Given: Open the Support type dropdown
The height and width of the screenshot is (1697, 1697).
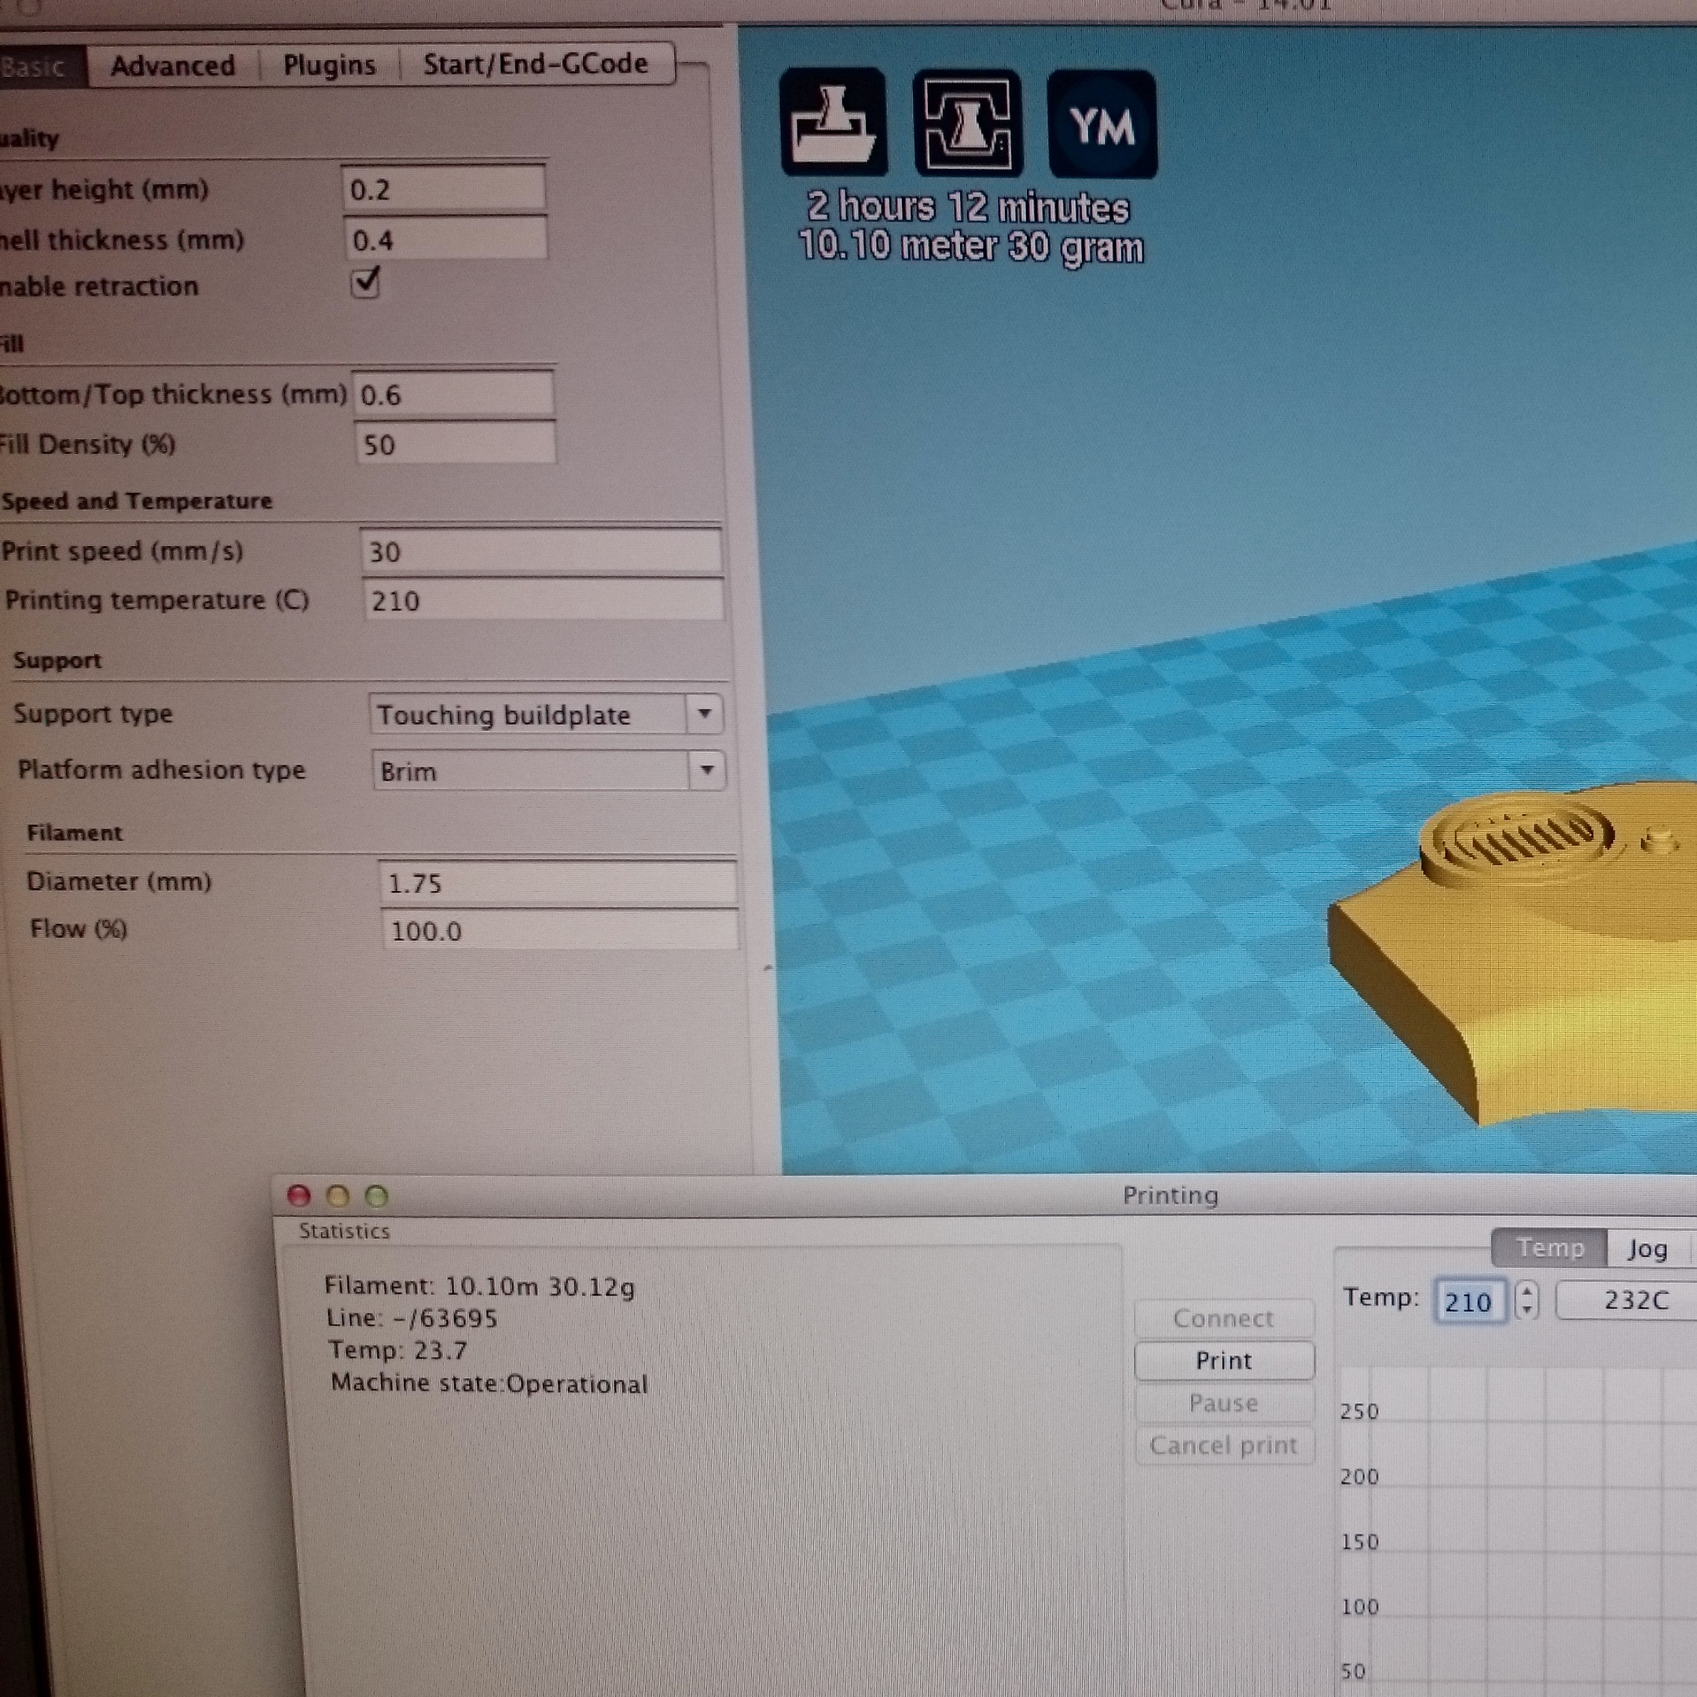Looking at the screenshot, I should pos(545,714).
